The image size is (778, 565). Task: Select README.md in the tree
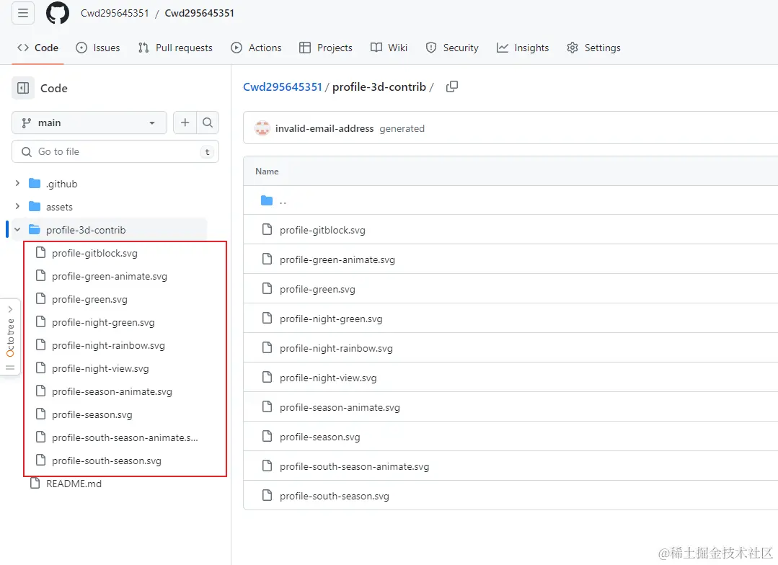coord(74,483)
